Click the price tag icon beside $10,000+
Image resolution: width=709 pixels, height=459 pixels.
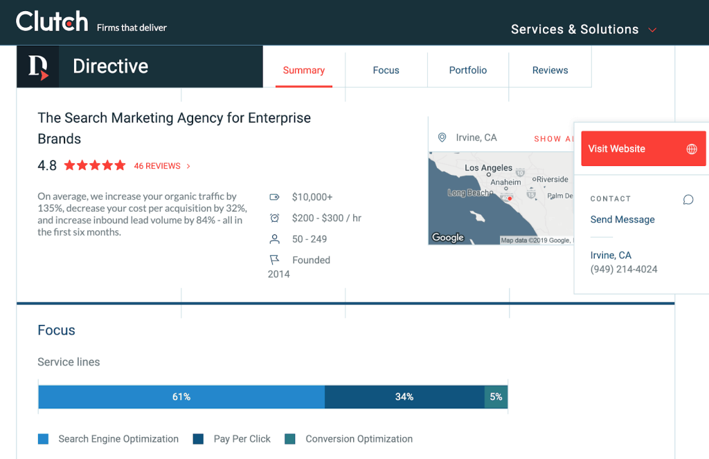pos(275,197)
